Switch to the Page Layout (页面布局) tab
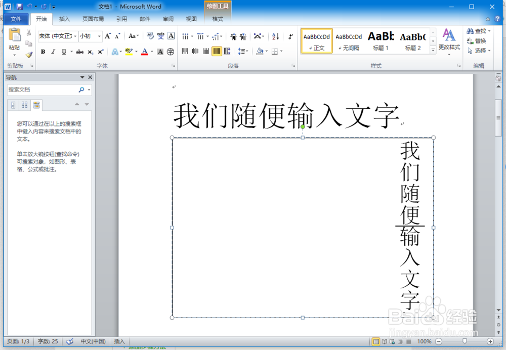Screen dimensions: 506x350 (x=93, y=19)
